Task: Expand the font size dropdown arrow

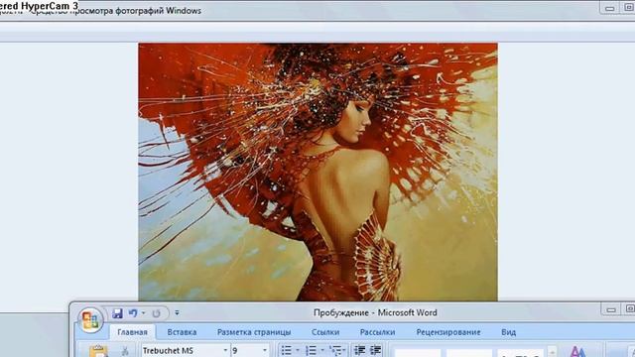Action: pos(265,350)
